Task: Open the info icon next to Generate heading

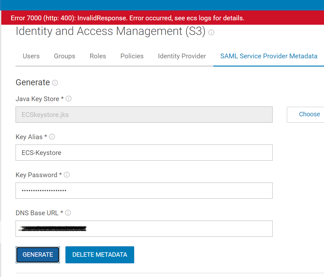Action: tap(55, 83)
